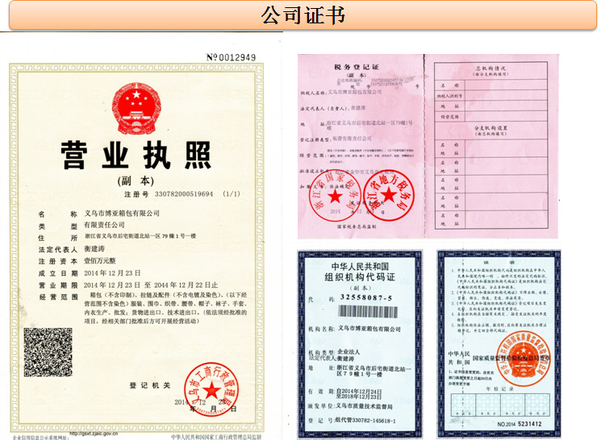Click 纳税人识别号 row label in 总机构情况 table
The width and height of the screenshot is (605, 440).
pyautogui.click(x=449, y=96)
